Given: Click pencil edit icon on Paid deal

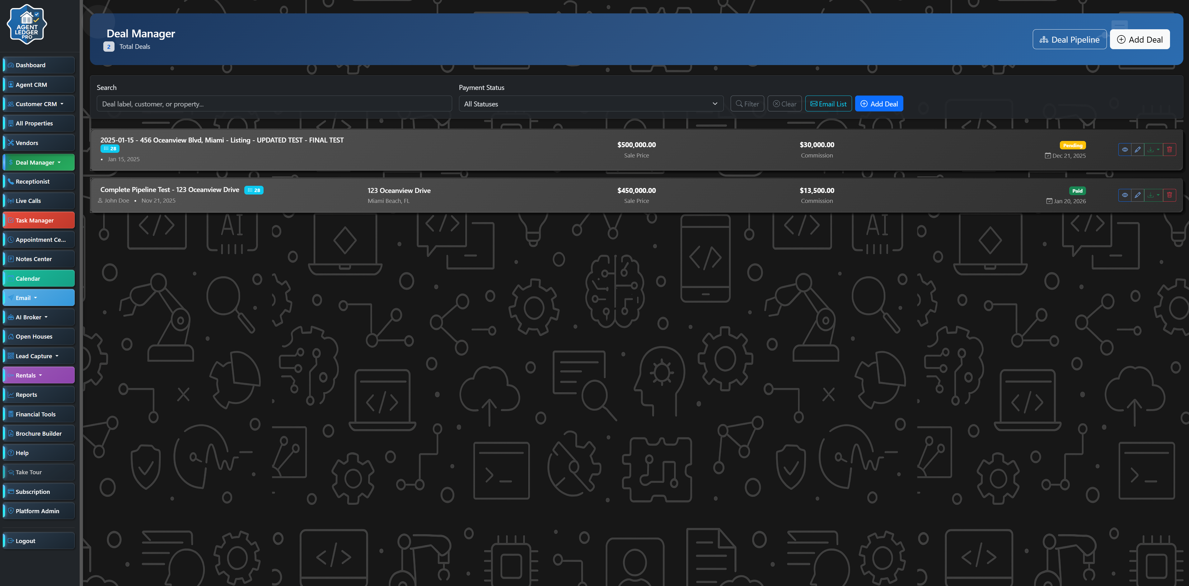Looking at the screenshot, I should 1137,195.
